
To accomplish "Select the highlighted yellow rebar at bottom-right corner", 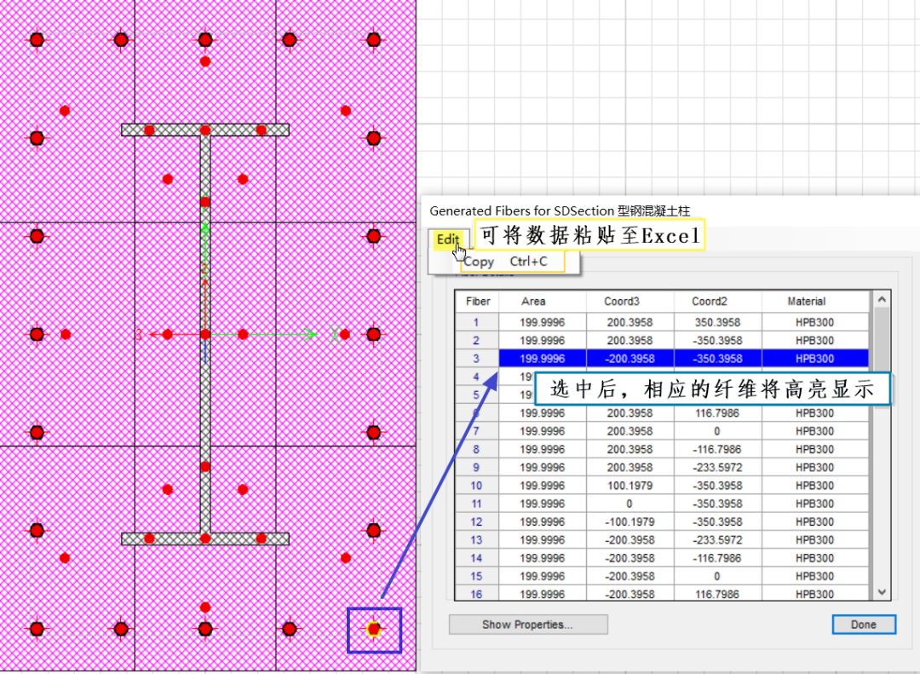I will pos(373,630).
